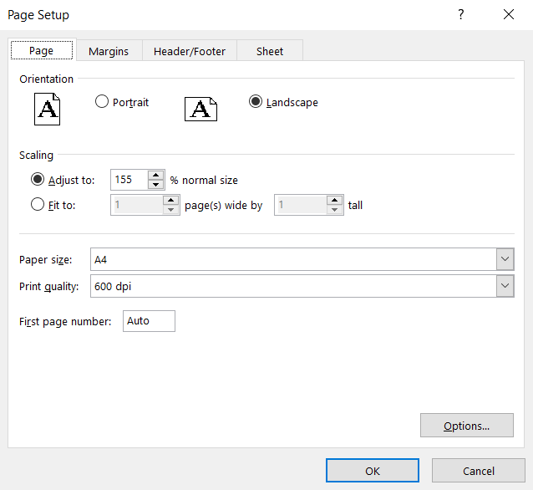Open the Paper size dropdown arrow

[505, 259]
